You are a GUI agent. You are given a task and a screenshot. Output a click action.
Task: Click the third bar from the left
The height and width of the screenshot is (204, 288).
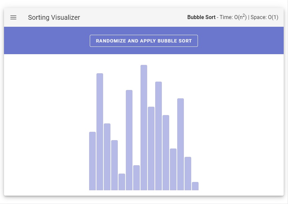[107, 157]
